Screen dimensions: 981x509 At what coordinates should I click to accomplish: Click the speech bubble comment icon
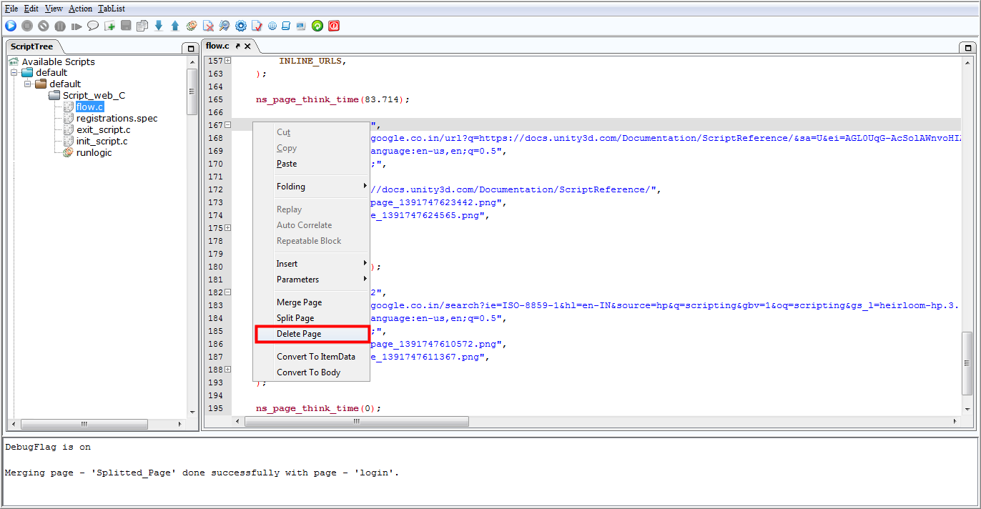pos(93,26)
